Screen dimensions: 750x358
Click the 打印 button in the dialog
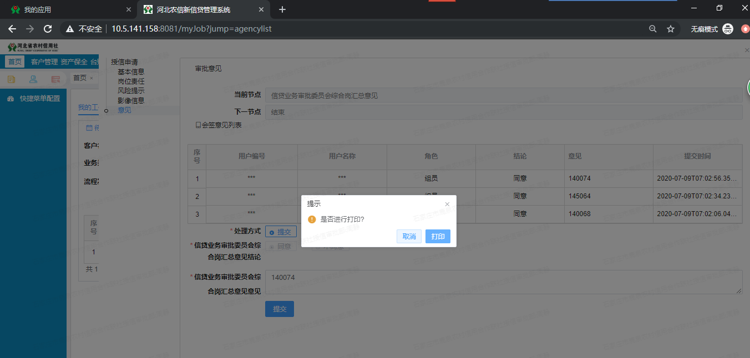point(438,236)
